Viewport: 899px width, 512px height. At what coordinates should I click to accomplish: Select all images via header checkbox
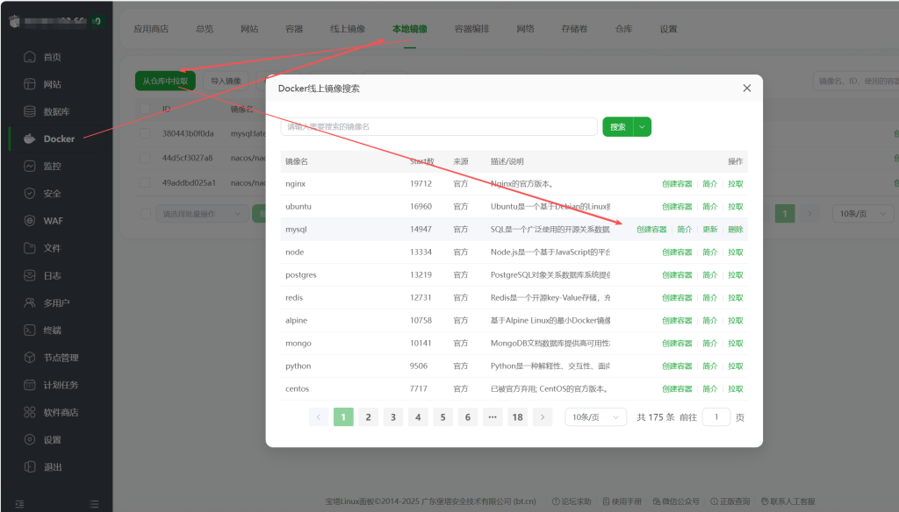pyautogui.click(x=145, y=110)
